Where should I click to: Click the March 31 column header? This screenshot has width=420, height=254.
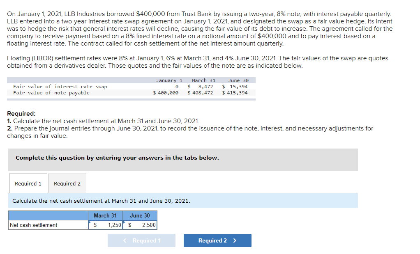(105, 215)
